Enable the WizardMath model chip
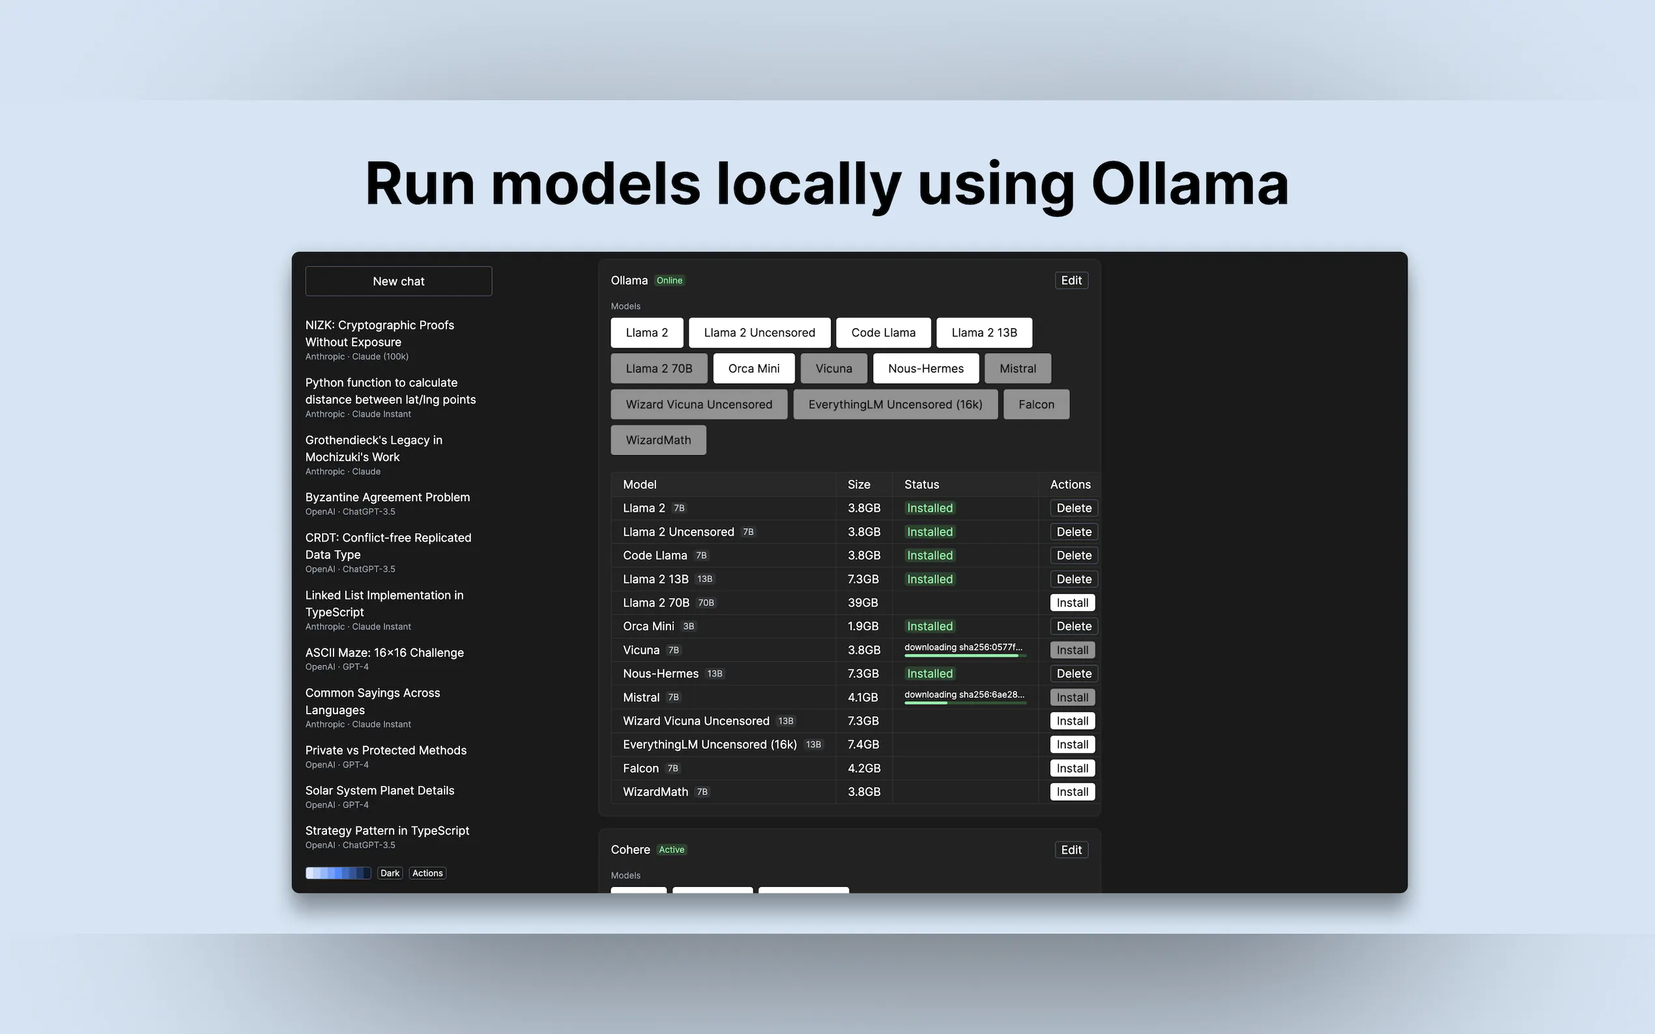Viewport: 1655px width, 1034px height. (658, 440)
